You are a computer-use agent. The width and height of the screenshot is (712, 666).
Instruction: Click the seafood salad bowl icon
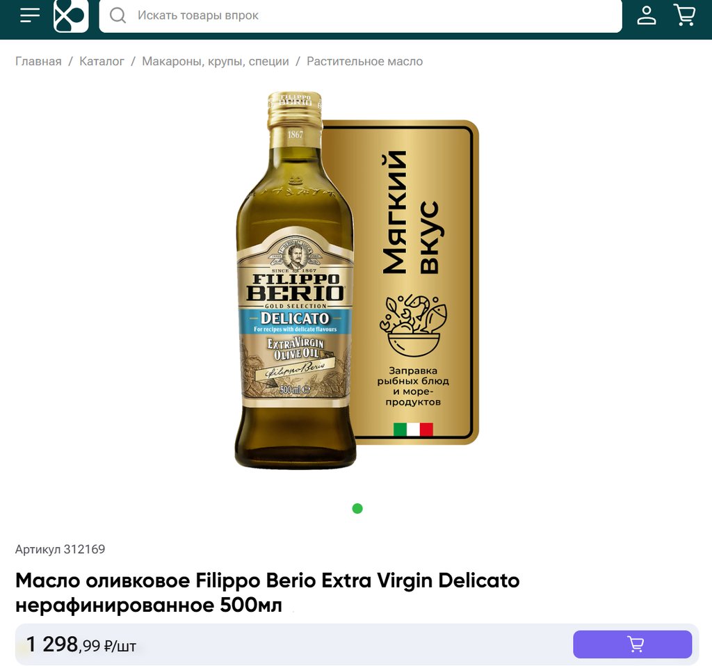(412, 325)
